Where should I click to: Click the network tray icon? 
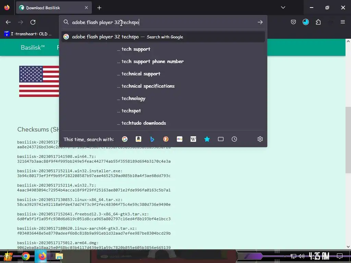[x=293, y=256]
